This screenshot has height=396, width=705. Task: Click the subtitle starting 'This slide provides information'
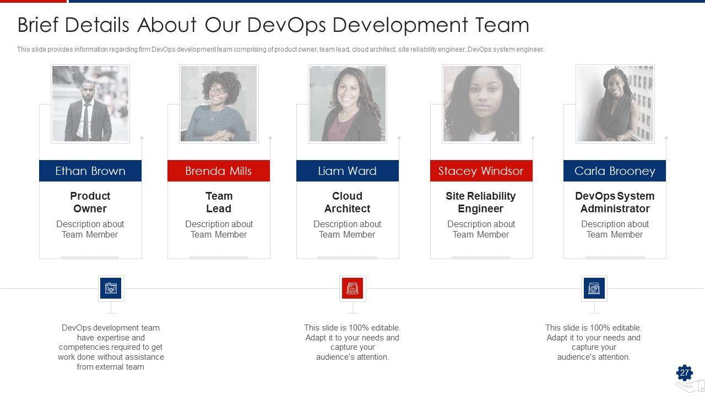click(281, 50)
